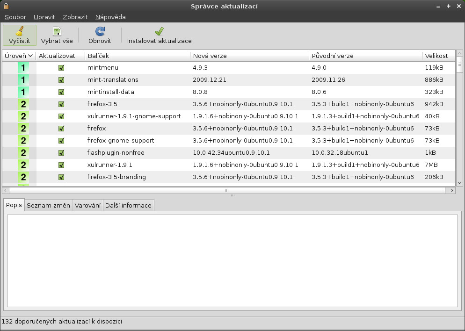The height and width of the screenshot is (331, 465).
Task: Click the vertical scrollbar down arrow
Action: pyautogui.click(x=459, y=183)
